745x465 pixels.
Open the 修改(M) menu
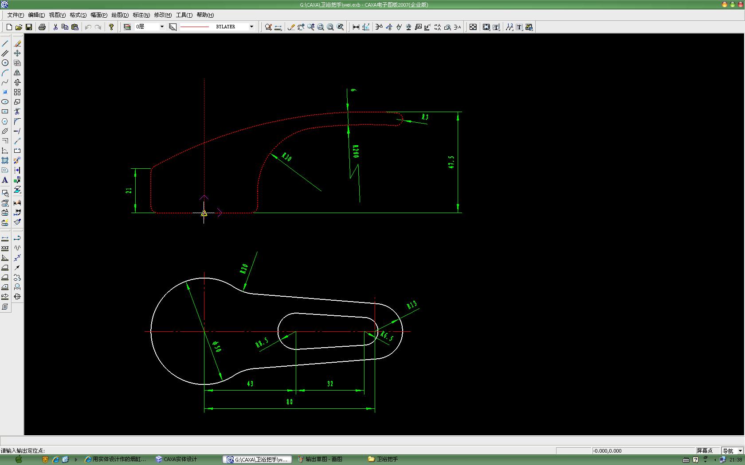[163, 15]
